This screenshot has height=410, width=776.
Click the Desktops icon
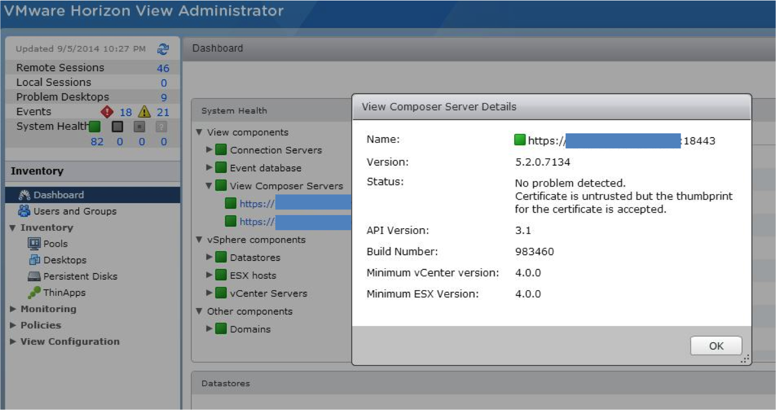[x=35, y=260]
